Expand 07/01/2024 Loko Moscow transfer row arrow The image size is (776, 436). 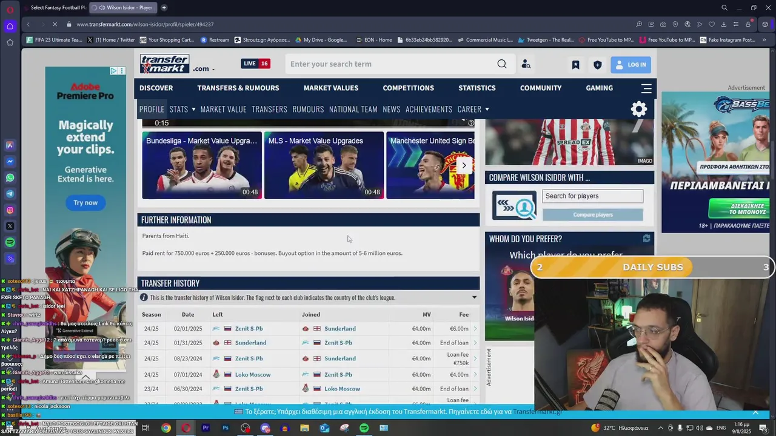click(x=475, y=375)
